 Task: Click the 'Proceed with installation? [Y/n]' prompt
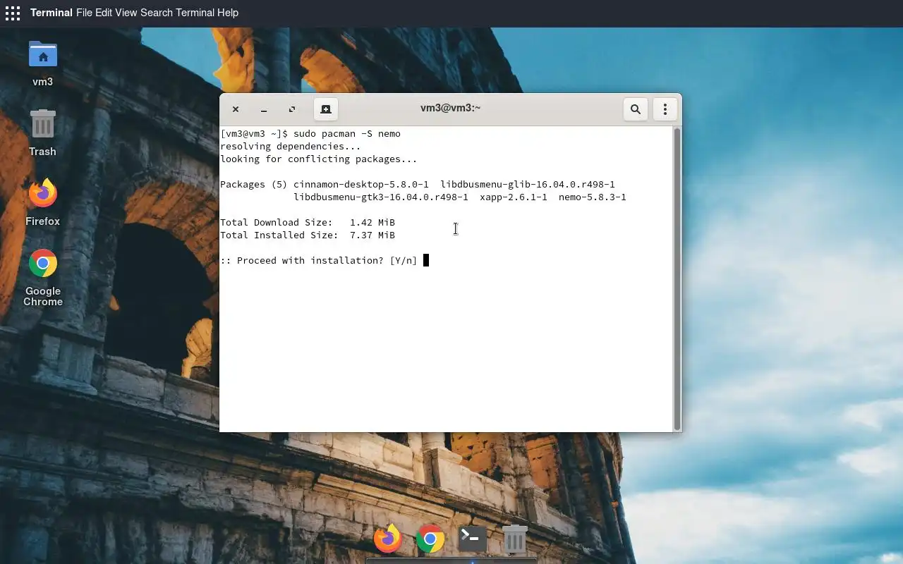[319, 260]
